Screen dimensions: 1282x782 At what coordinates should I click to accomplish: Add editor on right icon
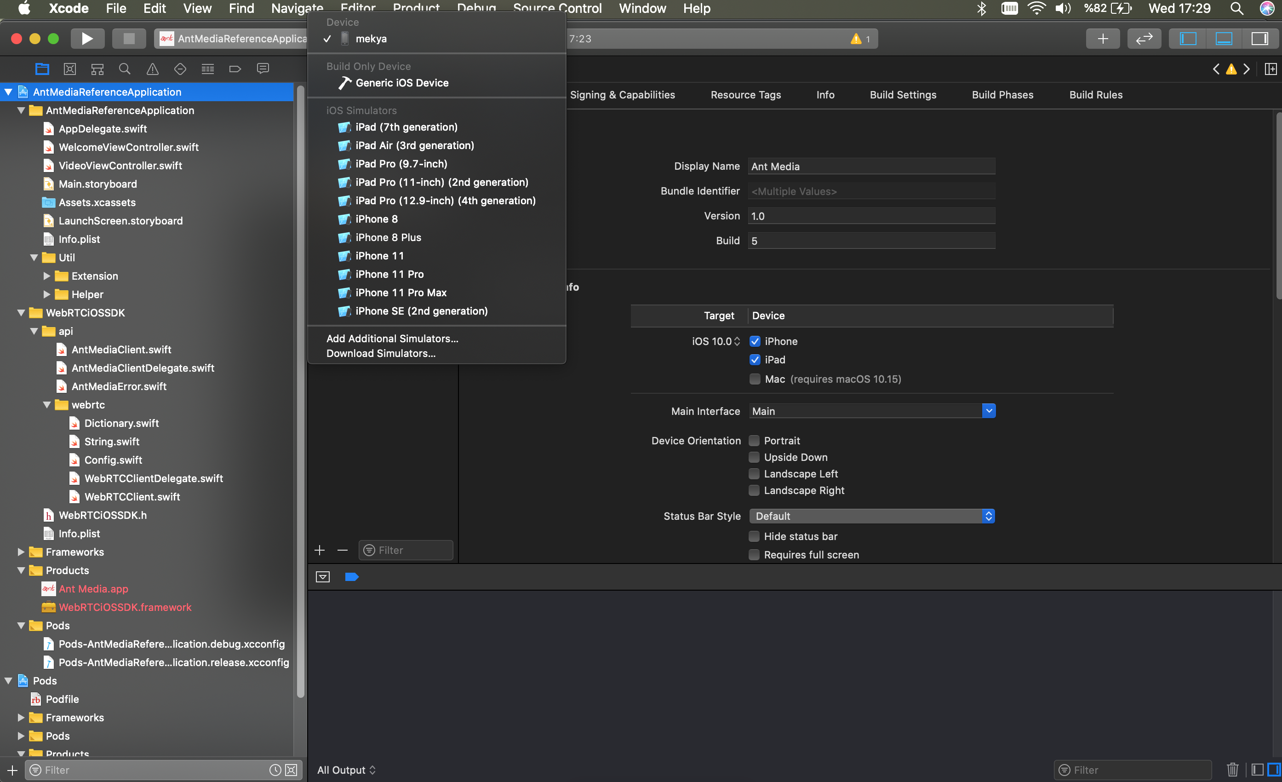[1271, 69]
